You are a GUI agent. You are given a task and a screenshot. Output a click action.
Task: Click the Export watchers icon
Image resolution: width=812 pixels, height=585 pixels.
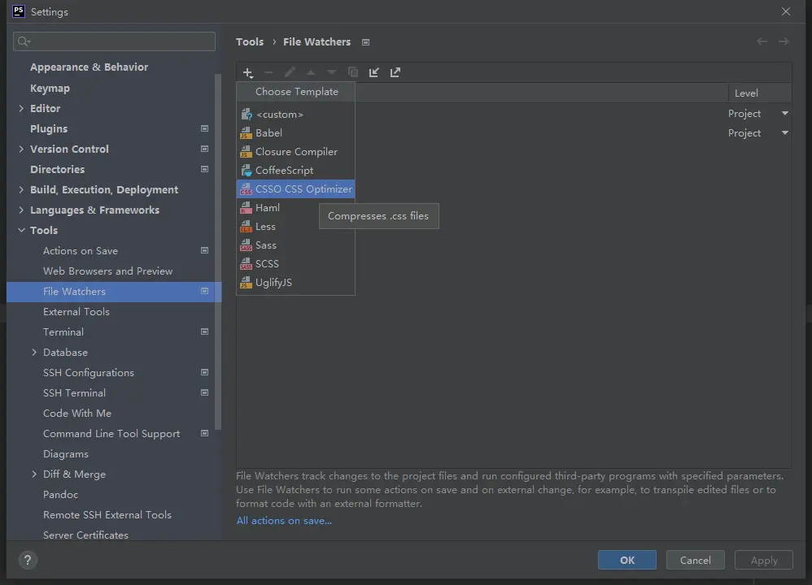pyautogui.click(x=395, y=72)
